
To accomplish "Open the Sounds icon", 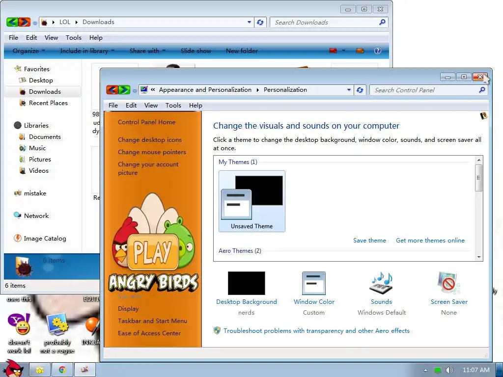I will click(x=381, y=283).
